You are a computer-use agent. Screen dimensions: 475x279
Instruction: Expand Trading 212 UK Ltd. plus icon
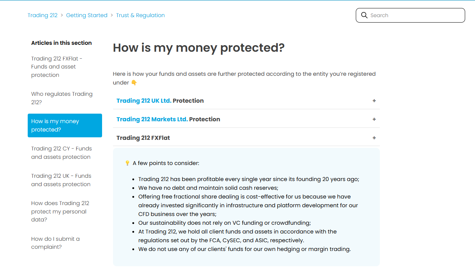[x=374, y=101]
